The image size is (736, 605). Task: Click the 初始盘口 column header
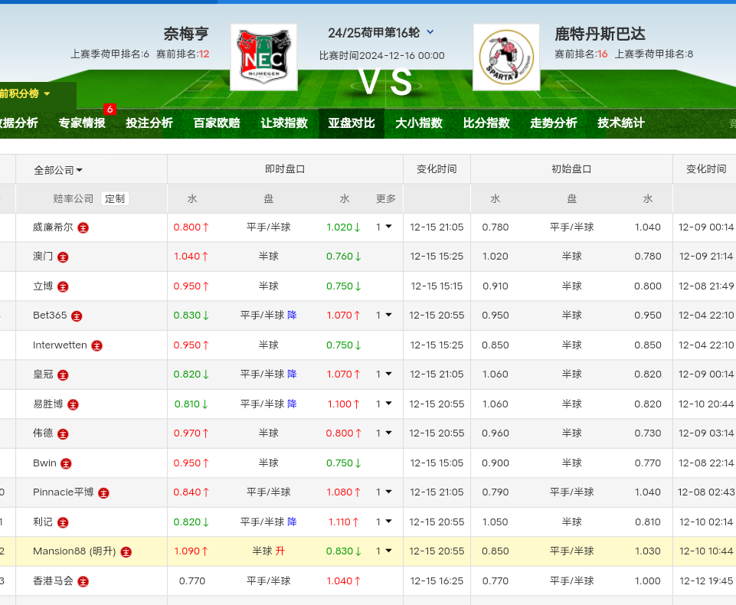tap(571, 169)
